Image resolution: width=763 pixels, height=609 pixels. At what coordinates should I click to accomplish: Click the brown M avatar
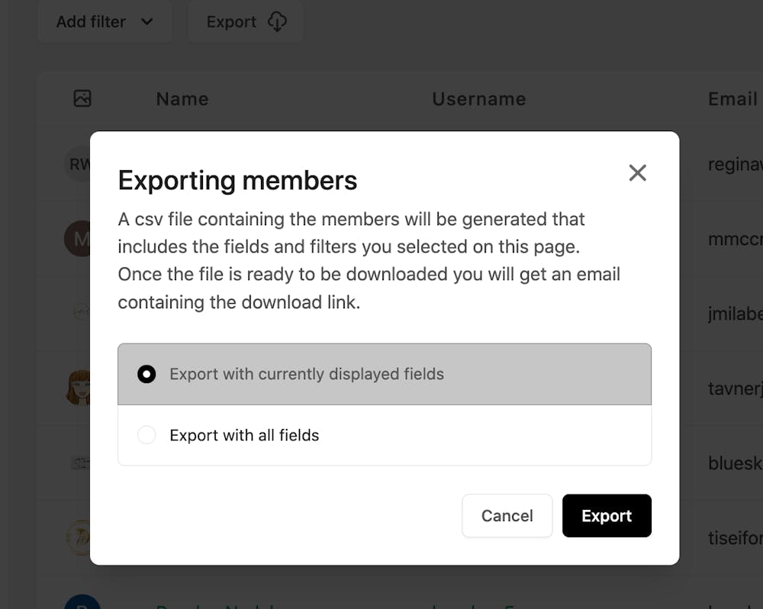click(x=78, y=240)
